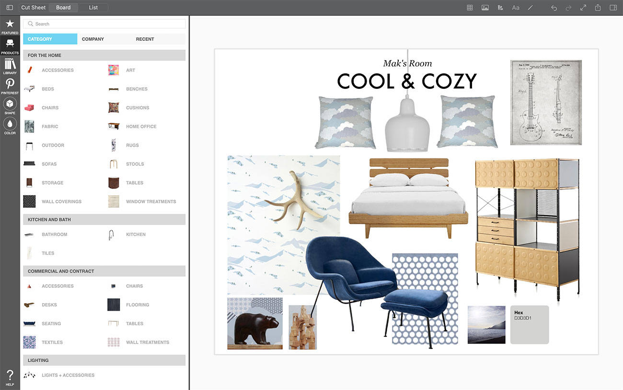This screenshot has width=623, height=390.
Task: Open the Color droplet panel
Action: (x=10, y=126)
